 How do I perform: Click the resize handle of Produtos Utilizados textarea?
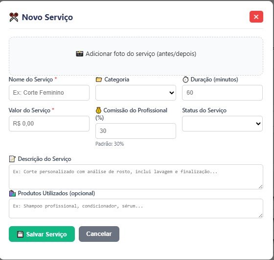click(260, 216)
